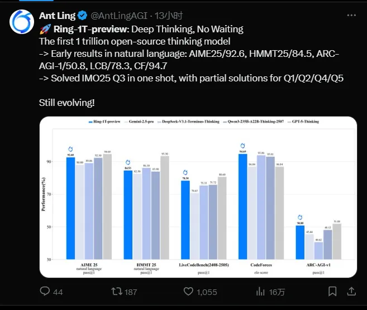Click the rocket emoji in the tweet
Screen dimensions: 367x310
click(44, 29)
